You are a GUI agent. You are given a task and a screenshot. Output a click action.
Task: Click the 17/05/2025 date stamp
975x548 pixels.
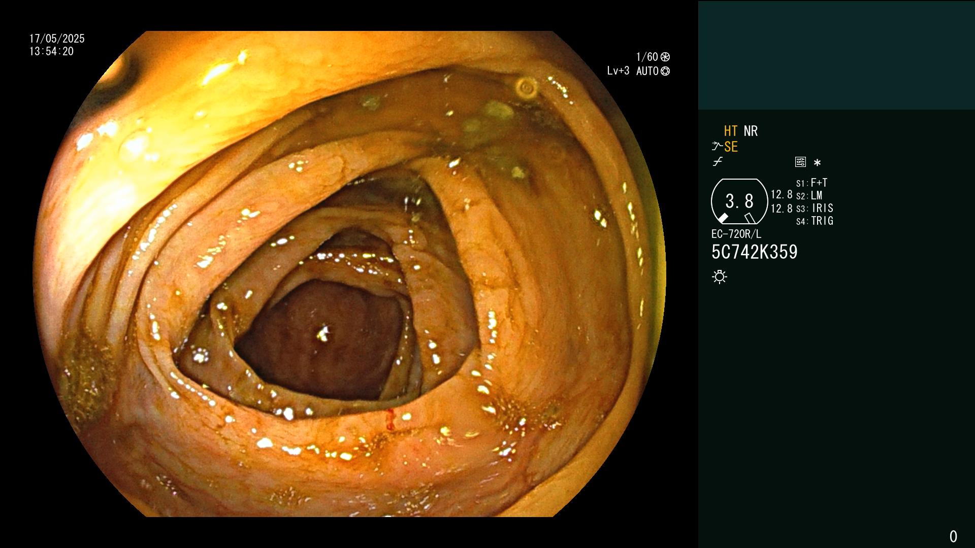pos(57,39)
